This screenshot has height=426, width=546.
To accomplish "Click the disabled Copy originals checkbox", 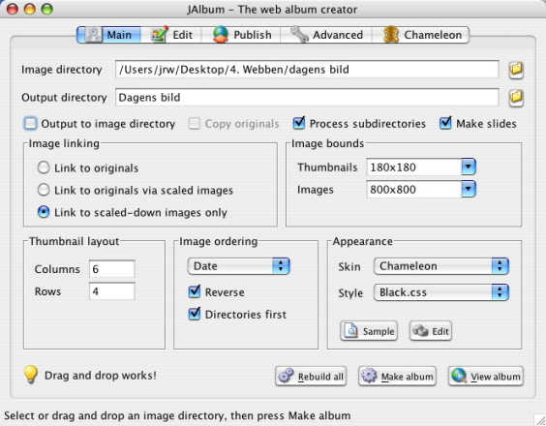I will tap(195, 123).
